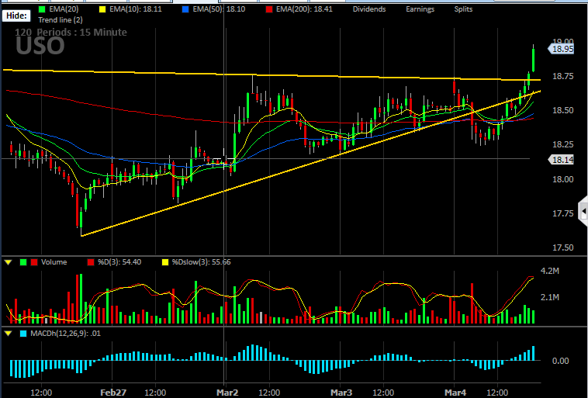Click the Mar4 date label
The height and width of the screenshot is (398, 588).
[455, 393]
